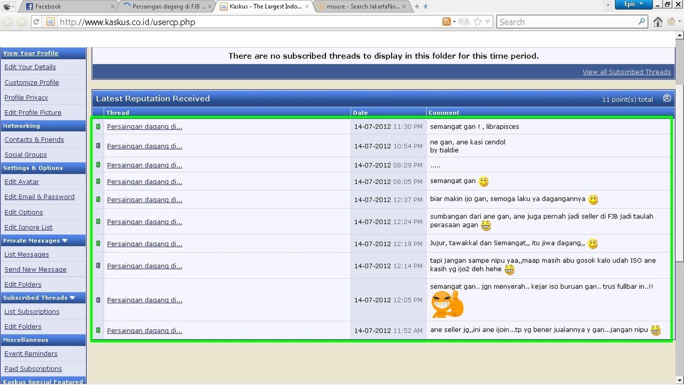Viewport: 684px width, 385px height.
Task: Click the site identity icon in address bar
Action: point(50,22)
